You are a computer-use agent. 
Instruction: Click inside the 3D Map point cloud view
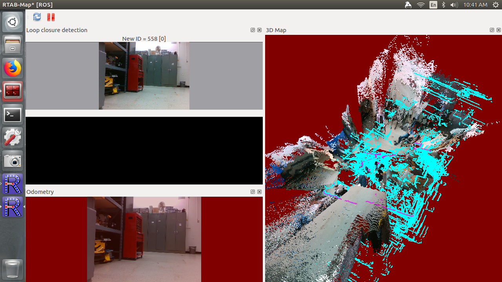[383, 158]
